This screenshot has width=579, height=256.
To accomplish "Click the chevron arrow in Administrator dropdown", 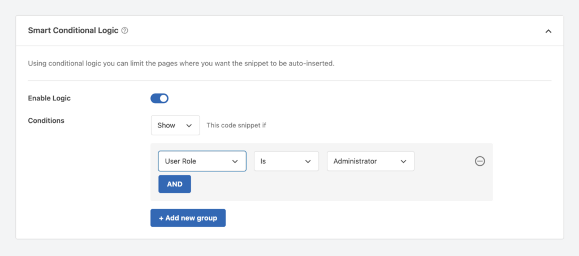I will point(404,162).
